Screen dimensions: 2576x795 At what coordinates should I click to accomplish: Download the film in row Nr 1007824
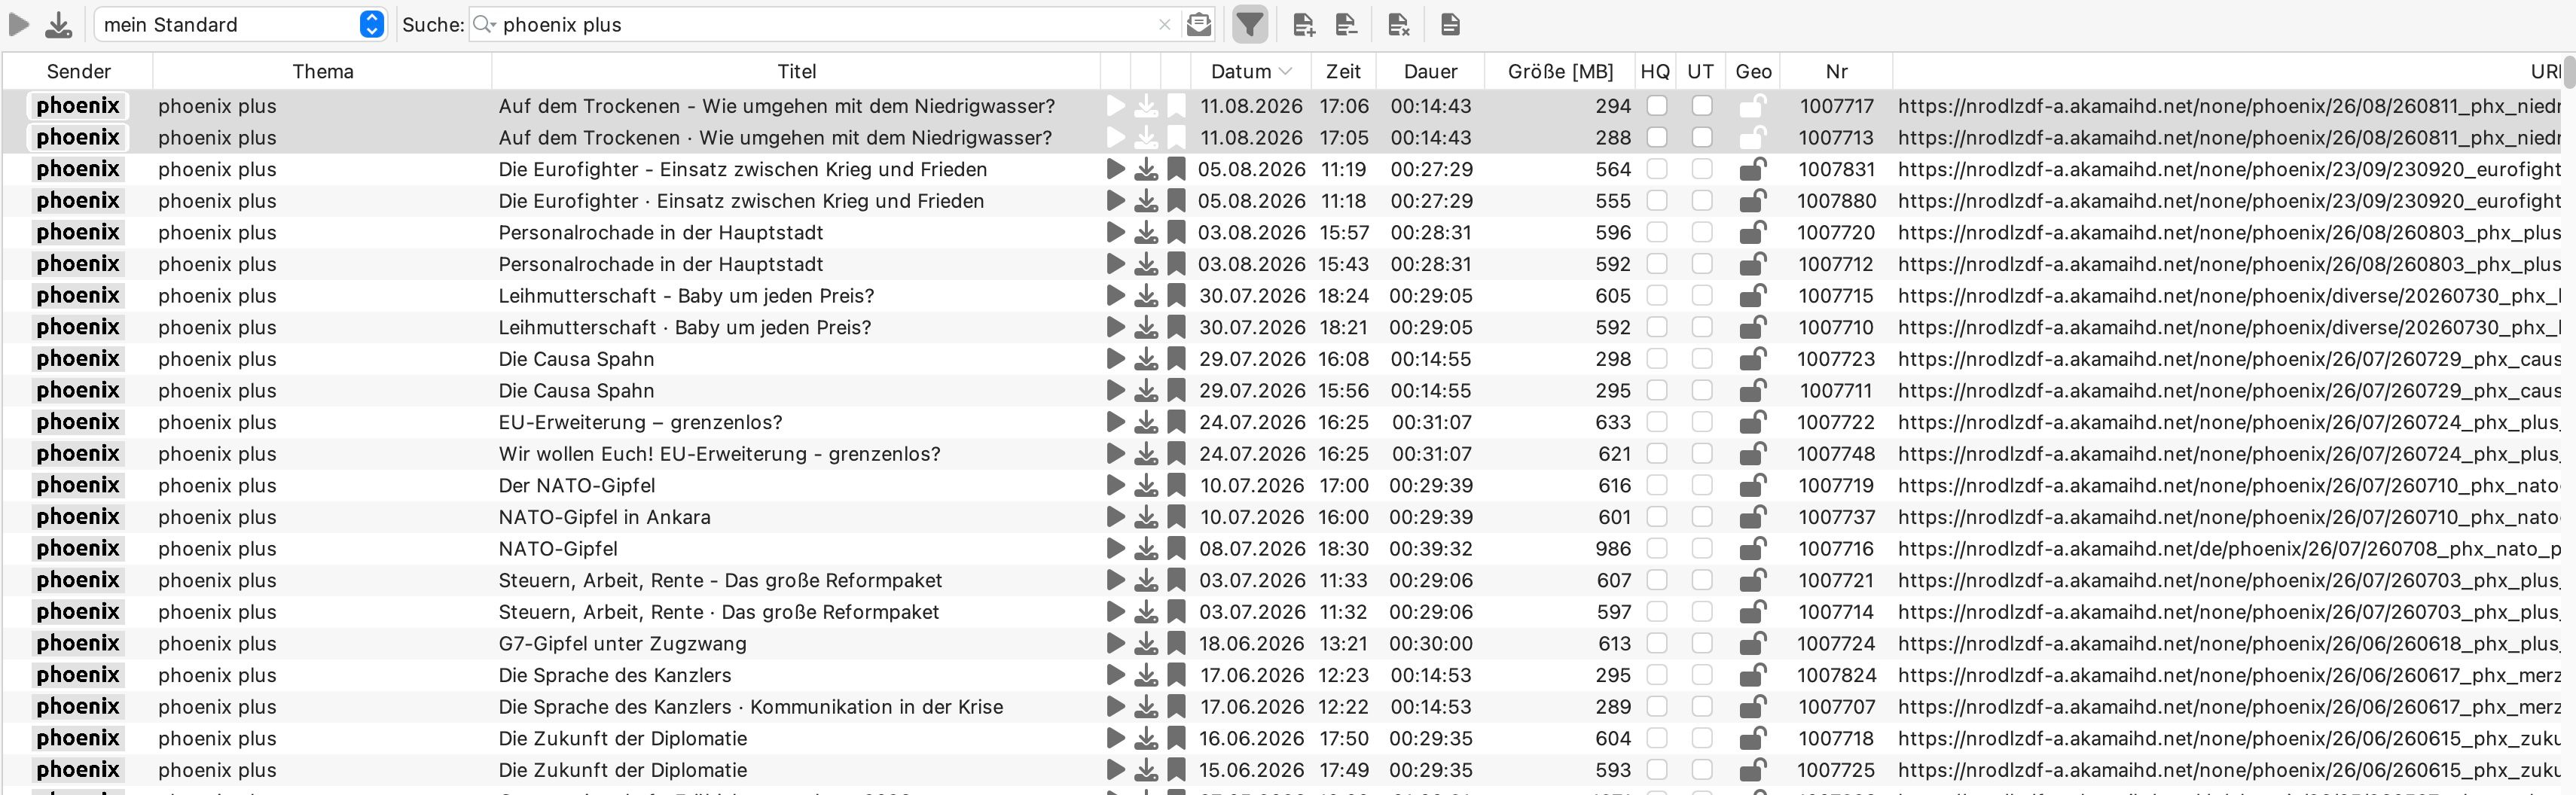[x=1146, y=676]
